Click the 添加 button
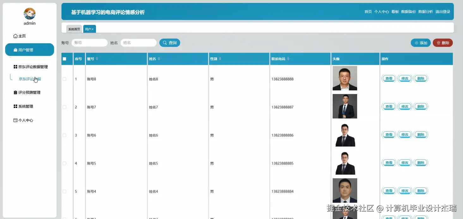The height and width of the screenshot is (219, 463). (421, 43)
